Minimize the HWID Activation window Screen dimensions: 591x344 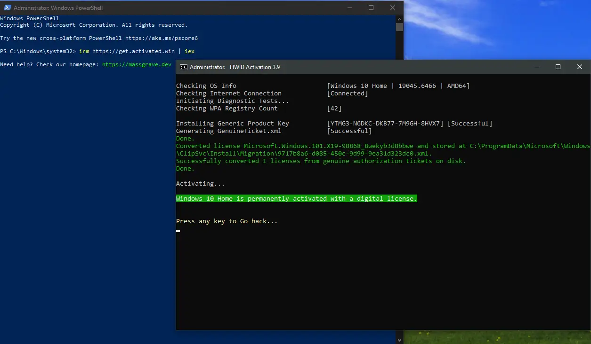536,67
